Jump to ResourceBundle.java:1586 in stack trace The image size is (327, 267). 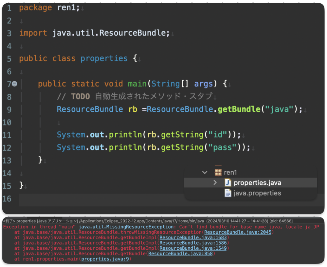tap(193, 243)
